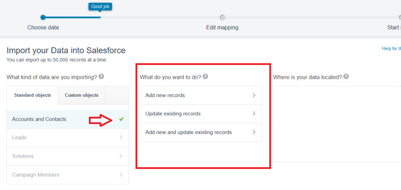Expand chevron on Add new records

[254, 95]
